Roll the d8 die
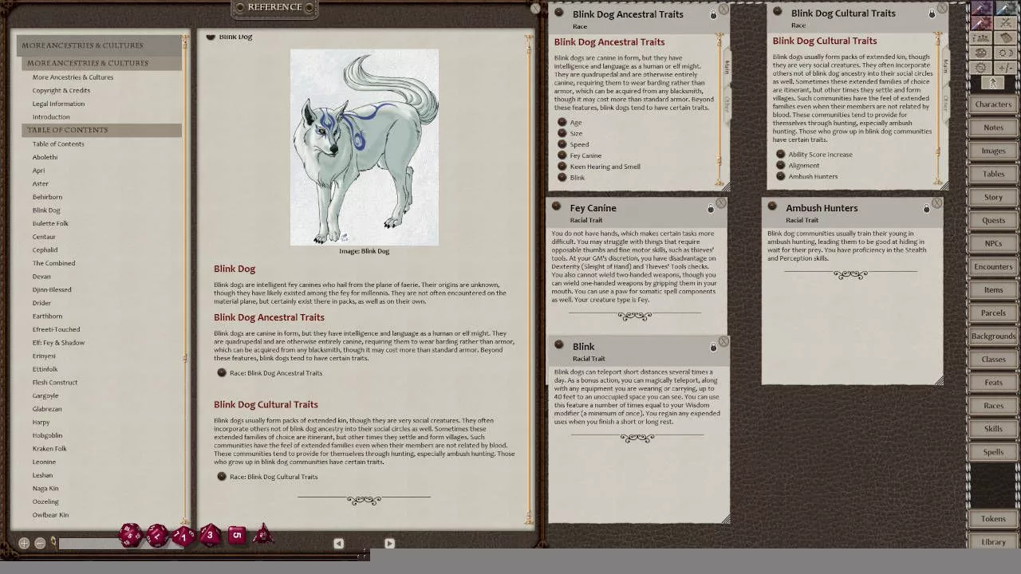The width and height of the screenshot is (1021, 574). 210,535
